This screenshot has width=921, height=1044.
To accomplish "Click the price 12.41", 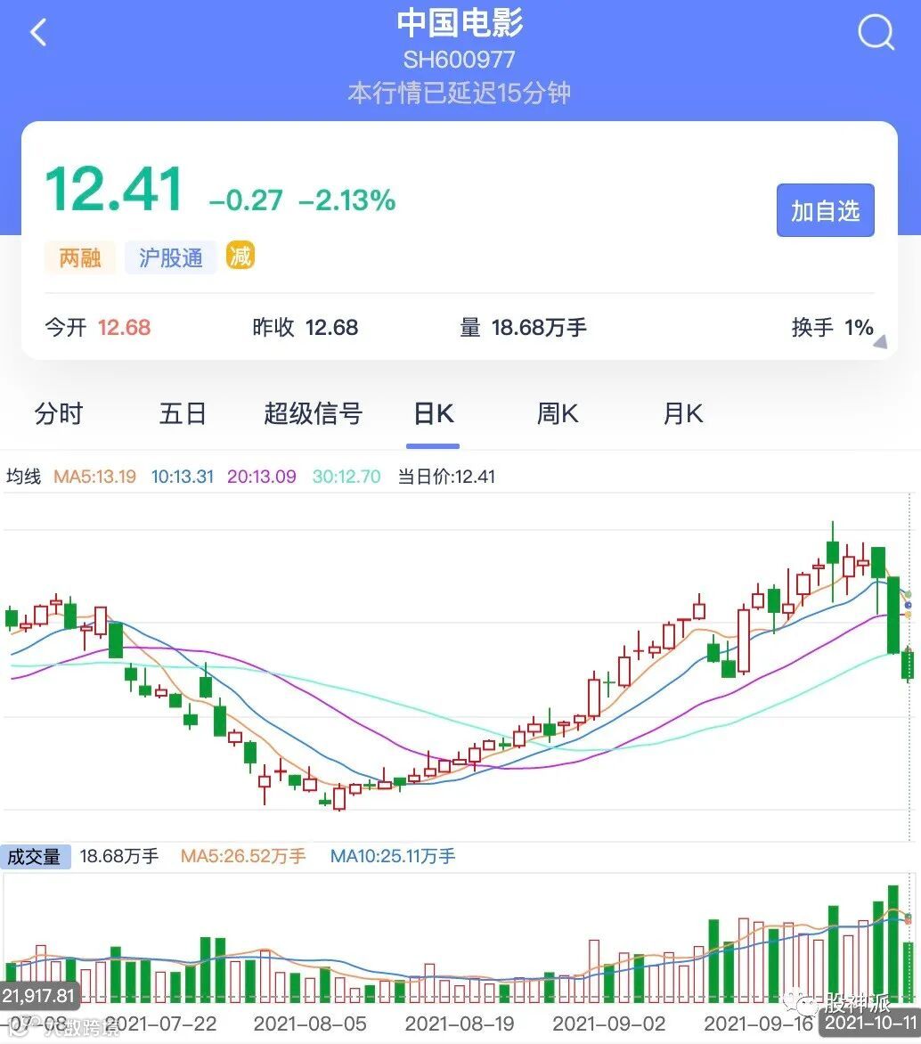I will 115,189.
